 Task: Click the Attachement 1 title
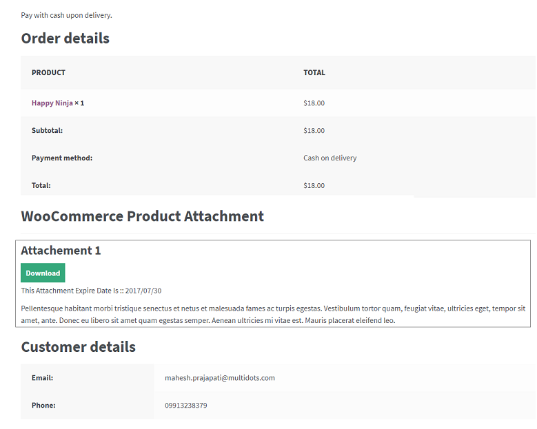(x=61, y=251)
